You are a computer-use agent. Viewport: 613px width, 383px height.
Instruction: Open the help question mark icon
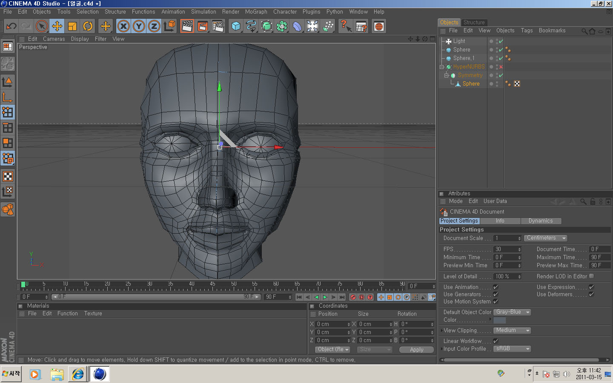[346, 26]
